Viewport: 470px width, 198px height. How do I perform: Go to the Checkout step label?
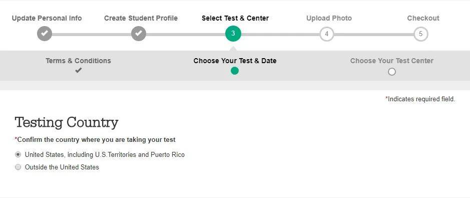point(423,19)
